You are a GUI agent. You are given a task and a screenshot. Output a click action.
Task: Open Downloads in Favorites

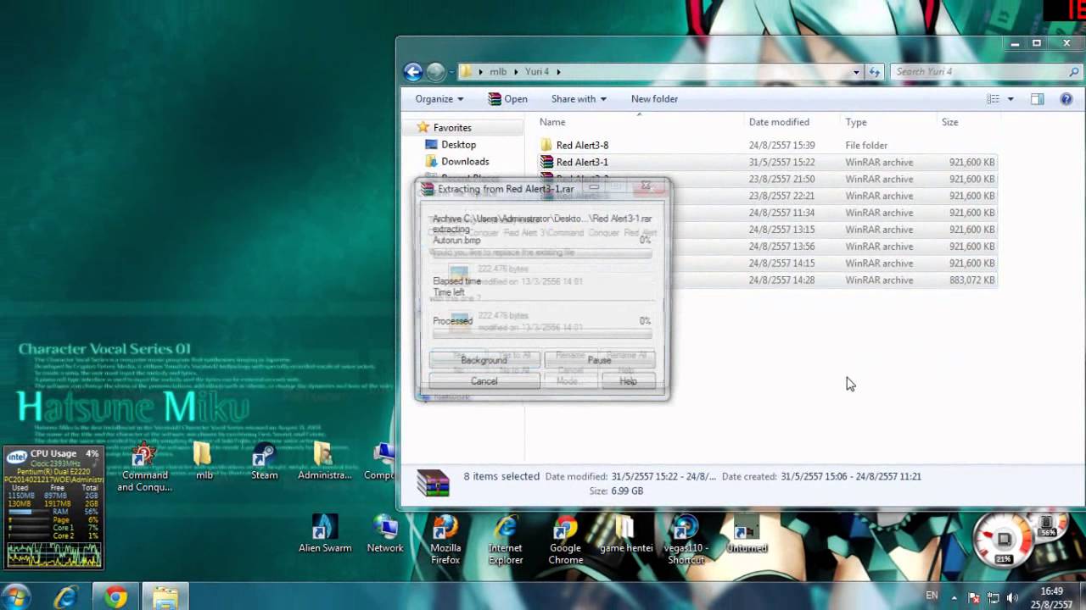click(x=465, y=162)
